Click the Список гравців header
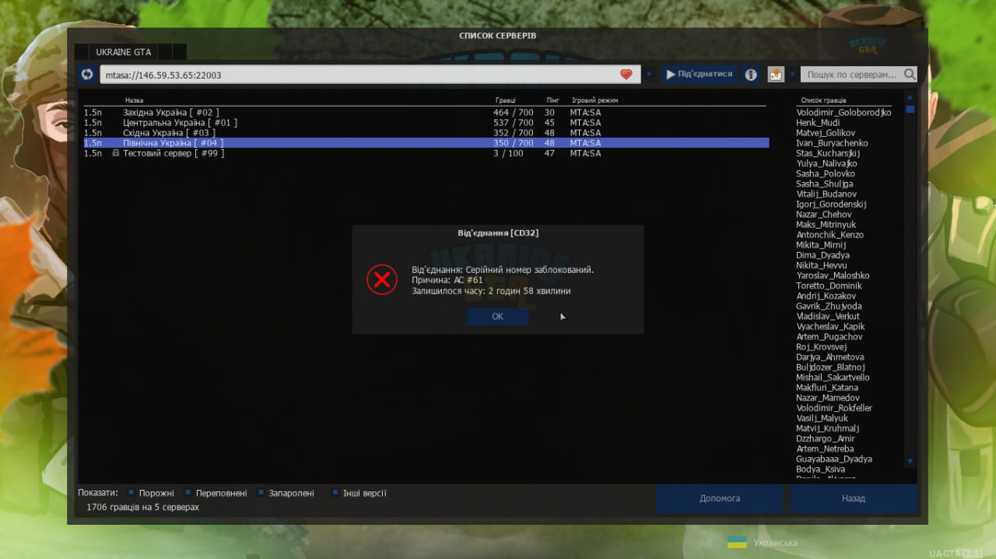The width and height of the screenshot is (996, 559). [x=823, y=100]
